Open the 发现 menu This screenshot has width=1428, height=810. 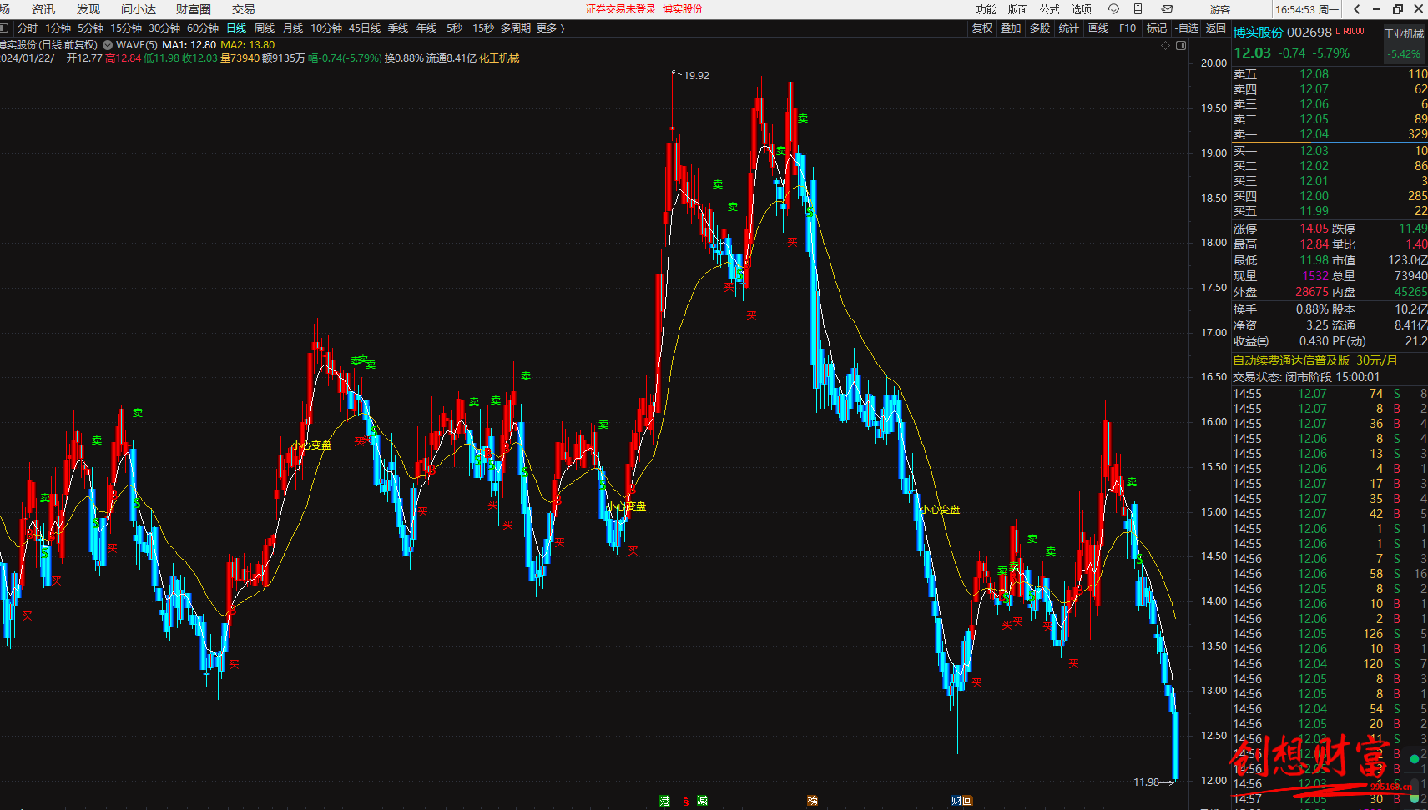pos(88,9)
